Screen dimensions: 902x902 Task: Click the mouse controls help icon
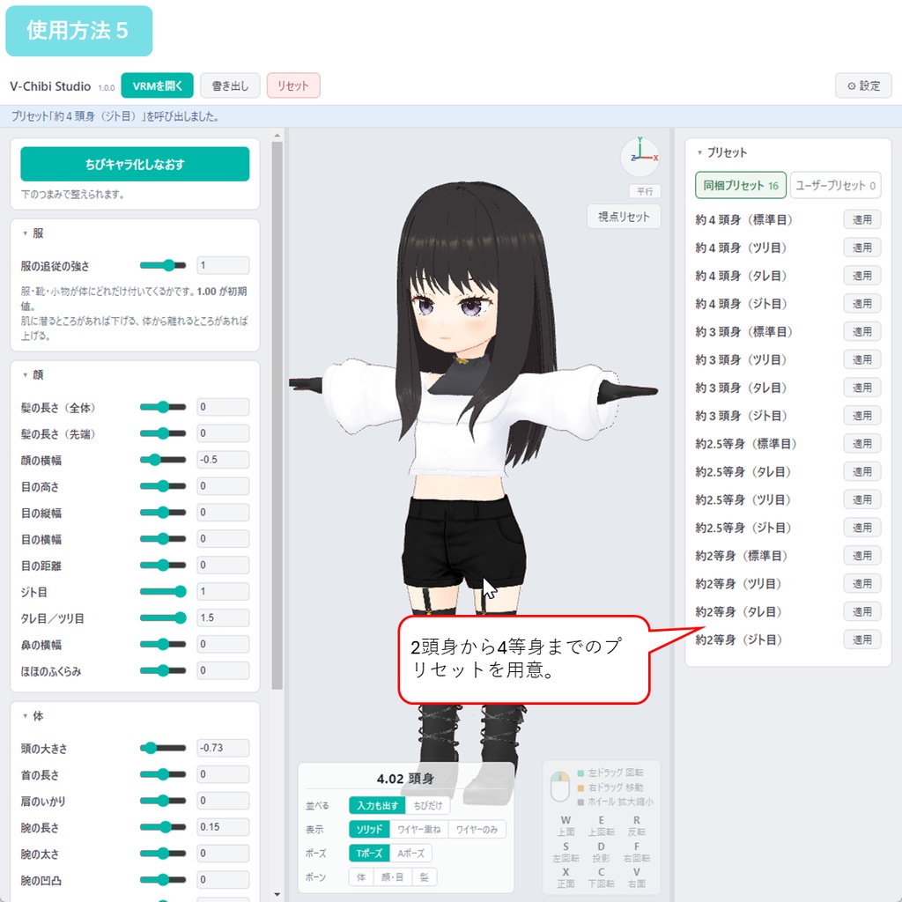pyautogui.click(x=559, y=787)
